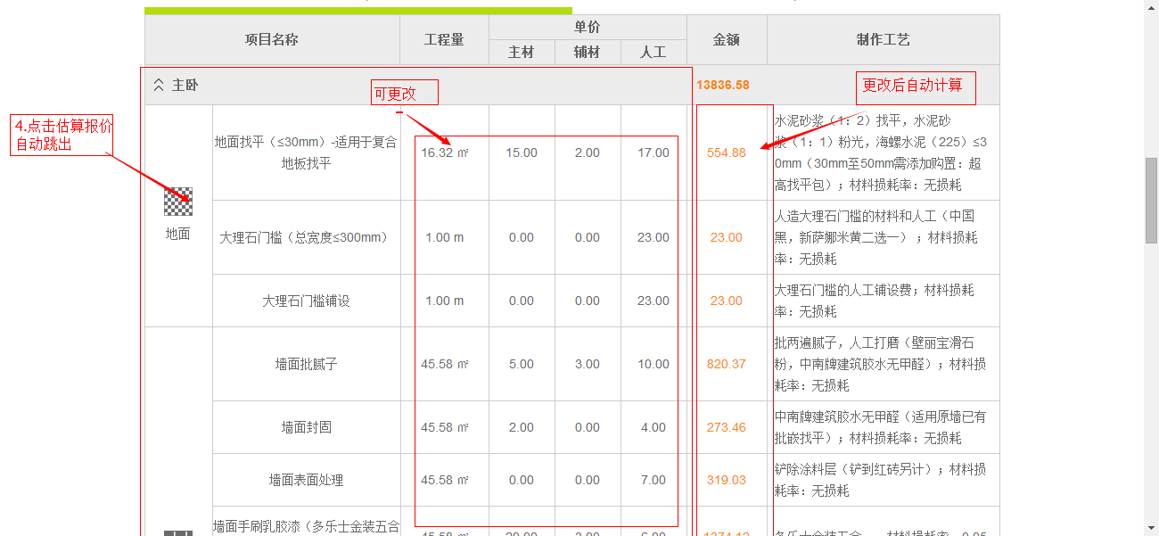Click the 墙面批腻子 item name
The width and height of the screenshot is (1159, 536).
pyautogui.click(x=306, y=364)
